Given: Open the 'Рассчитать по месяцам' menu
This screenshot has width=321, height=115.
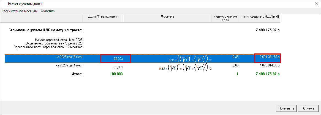Looking at the screenshot, I should (x=19, y=11).
